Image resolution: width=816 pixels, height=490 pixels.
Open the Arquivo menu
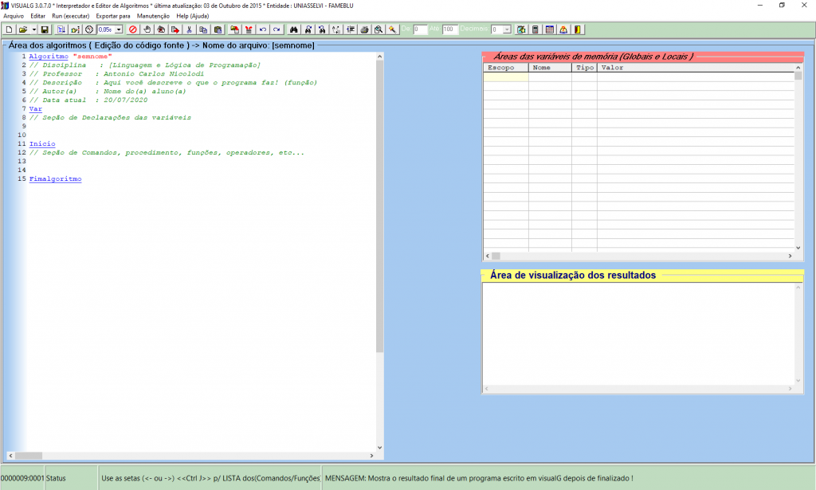click(14, 16)
